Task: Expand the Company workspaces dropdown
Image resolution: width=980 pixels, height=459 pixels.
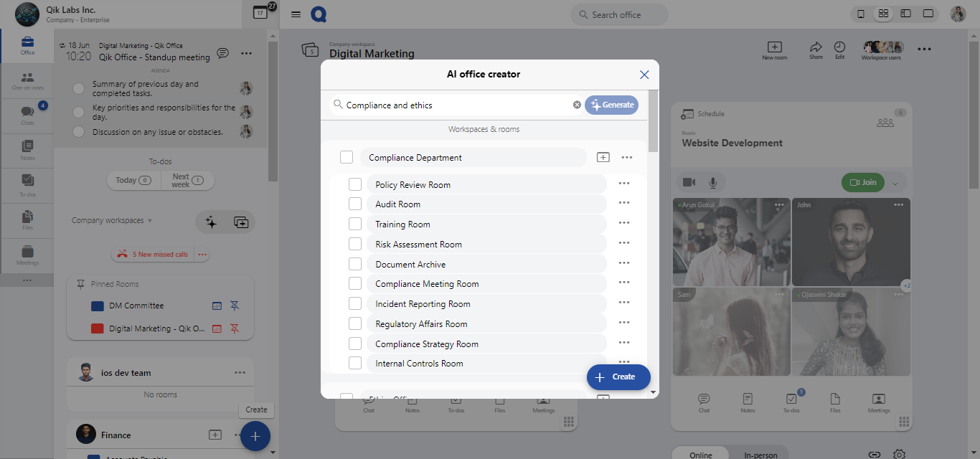Action: (112, 221)
